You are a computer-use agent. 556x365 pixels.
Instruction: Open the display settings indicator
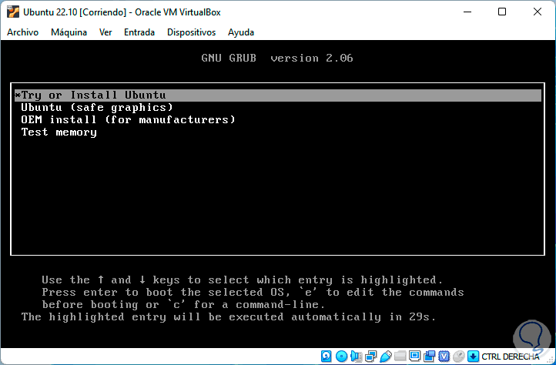[x=414, y=356]
